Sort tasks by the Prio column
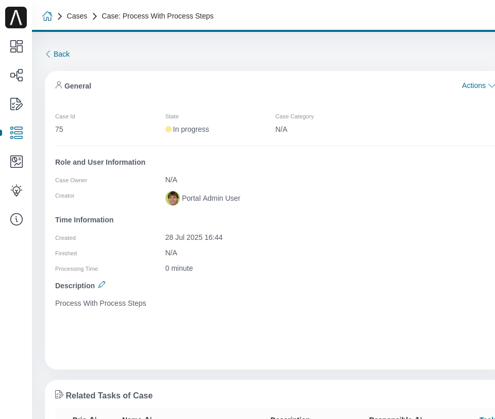 pyautogui.click(x=84, y=418)
